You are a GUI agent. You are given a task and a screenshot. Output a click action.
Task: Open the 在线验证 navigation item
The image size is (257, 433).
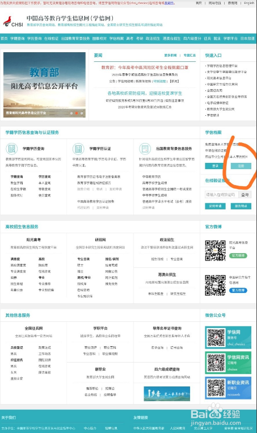tap(52, 39)
